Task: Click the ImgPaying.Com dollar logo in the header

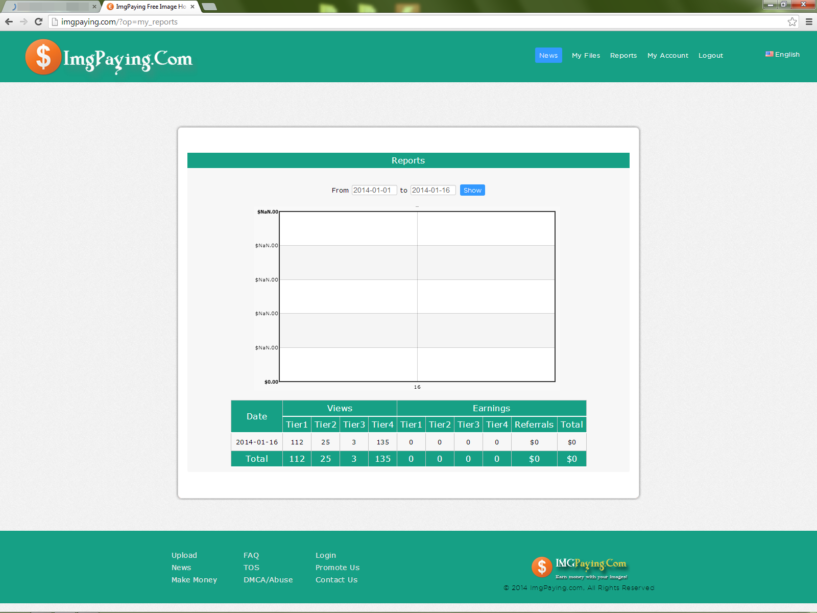Action: (x=109, y=57)
